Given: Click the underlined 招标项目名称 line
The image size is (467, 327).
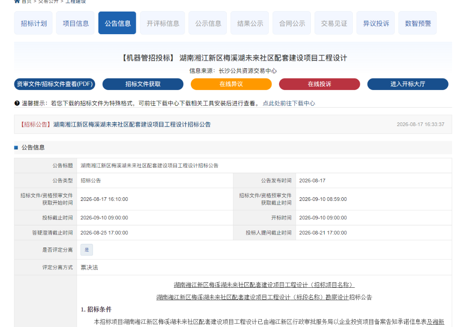Looking at the screenshot, I should tap(264, 285).
